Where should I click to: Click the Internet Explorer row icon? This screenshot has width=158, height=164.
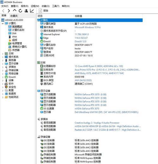(x=42, y=34)
